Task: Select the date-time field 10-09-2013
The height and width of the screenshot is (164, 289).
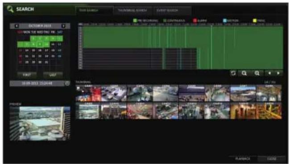Action: (x=37, y=83)
